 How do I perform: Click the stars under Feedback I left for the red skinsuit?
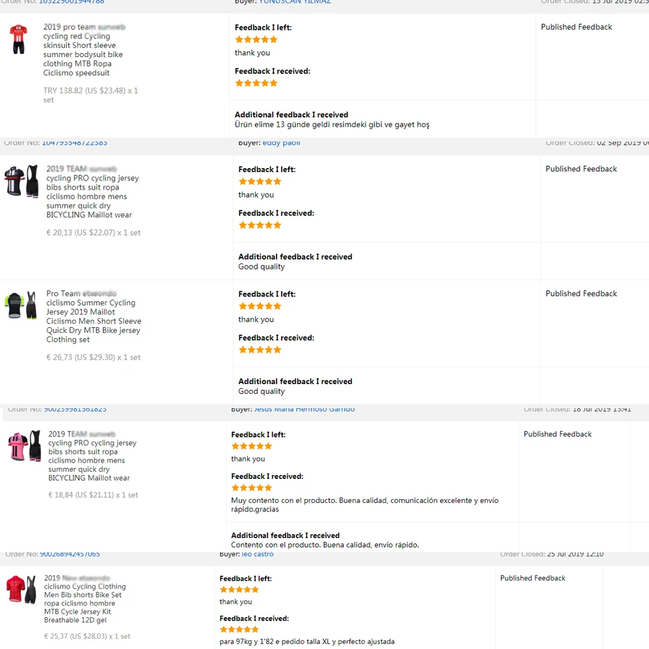256,40
